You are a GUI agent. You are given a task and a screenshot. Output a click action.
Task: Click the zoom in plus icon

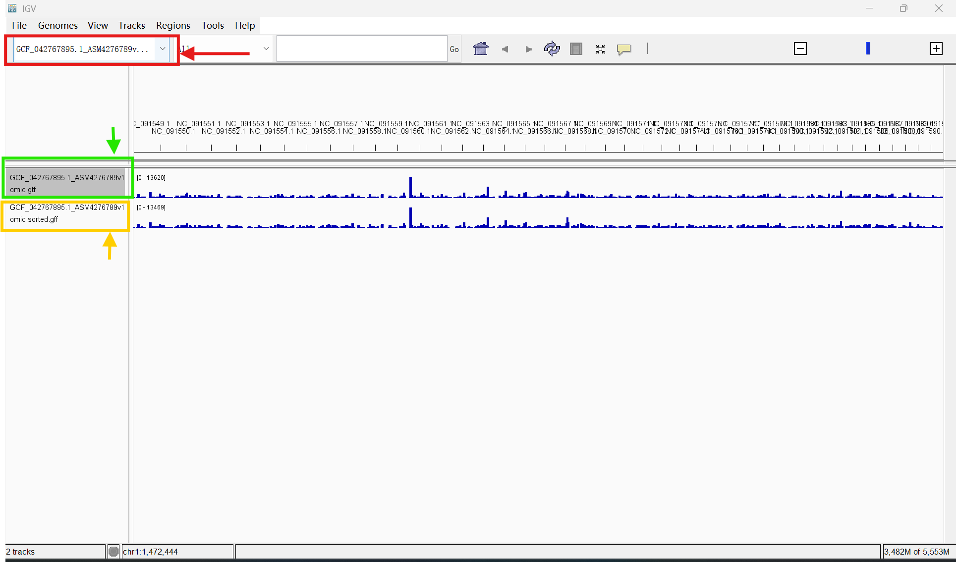(936, 49)
